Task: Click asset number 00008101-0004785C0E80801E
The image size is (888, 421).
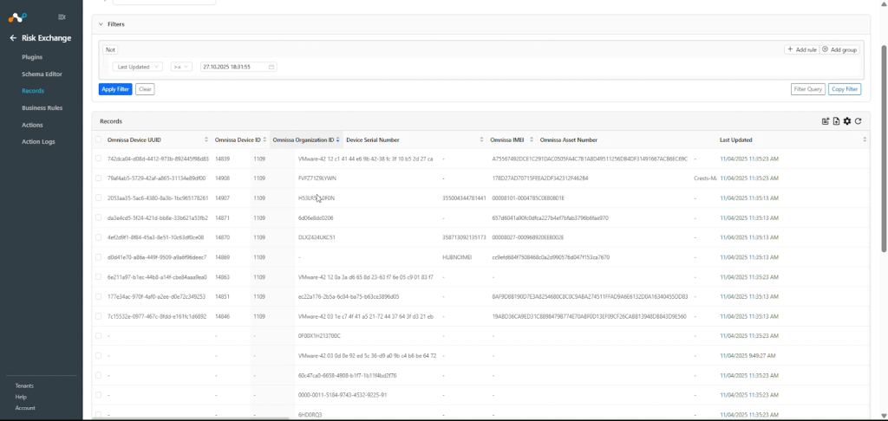Action: 528,198
